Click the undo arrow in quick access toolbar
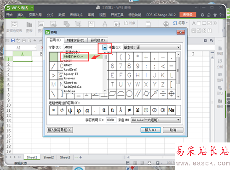This screenshot has height=170, width=230. (x=35, y=40)
